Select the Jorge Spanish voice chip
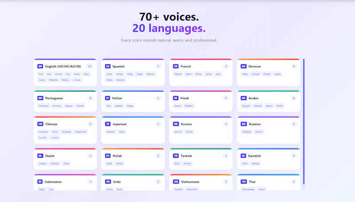This screenshot has height=202, width=355. (139, 74)
